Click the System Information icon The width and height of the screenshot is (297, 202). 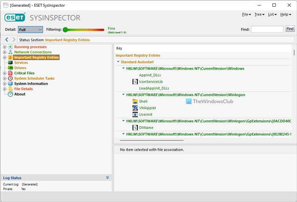coord(11,83)
